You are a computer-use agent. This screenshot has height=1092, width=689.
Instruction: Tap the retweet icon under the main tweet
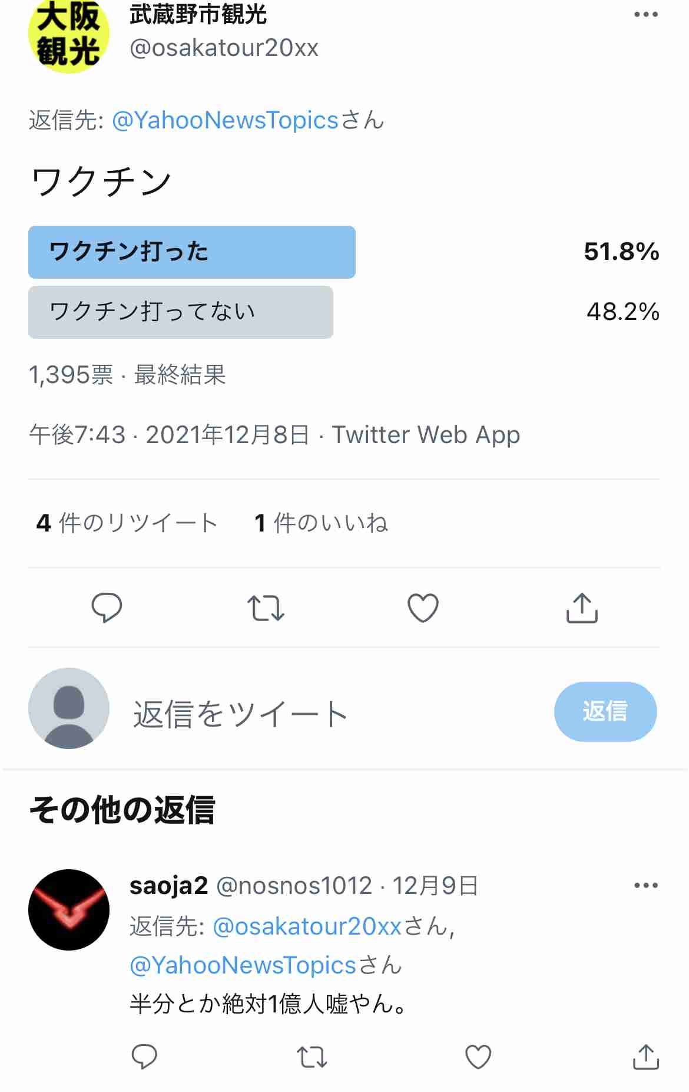pos(266,608)
